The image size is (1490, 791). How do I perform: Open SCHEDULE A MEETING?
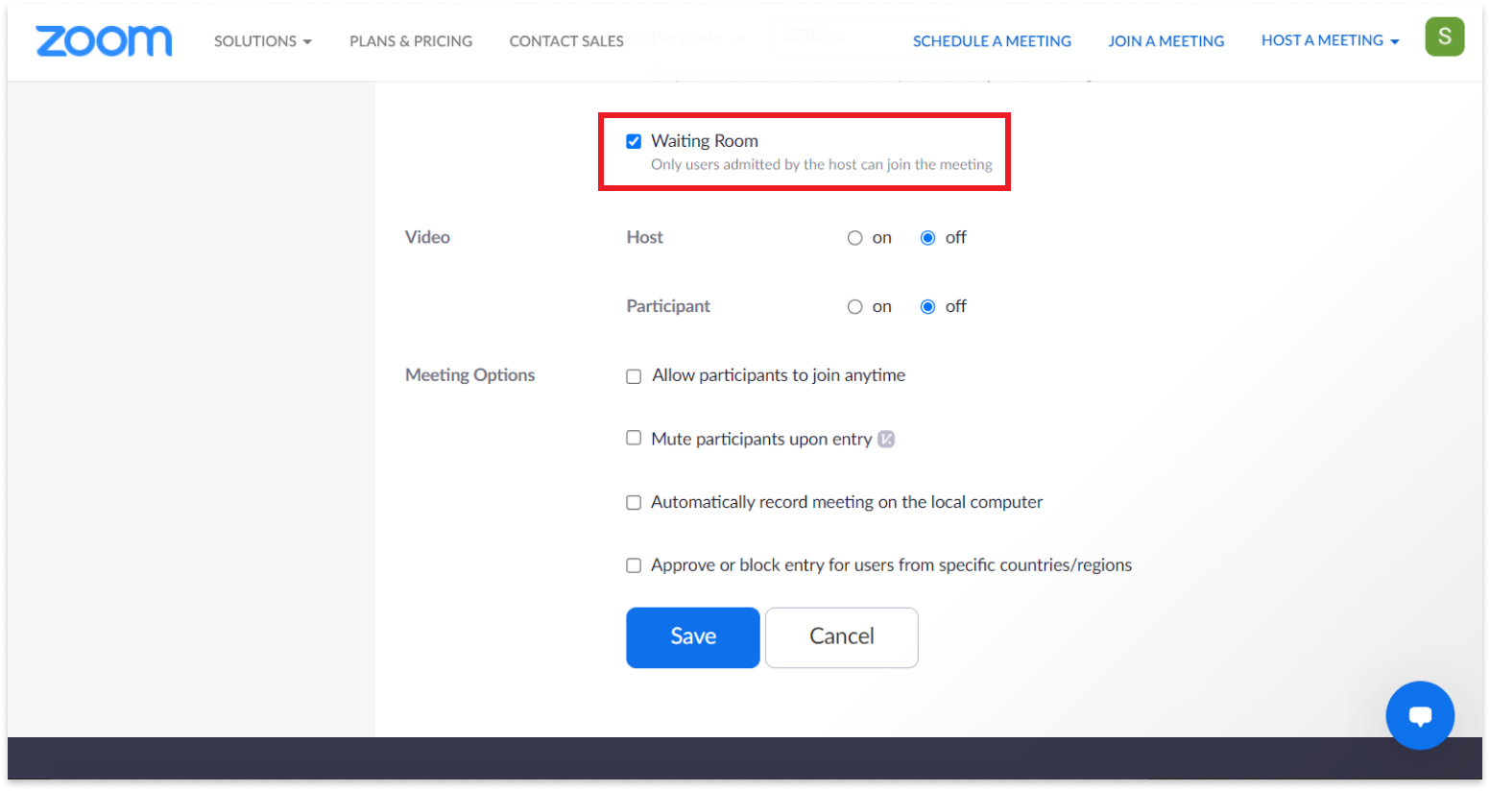point(992,40)
